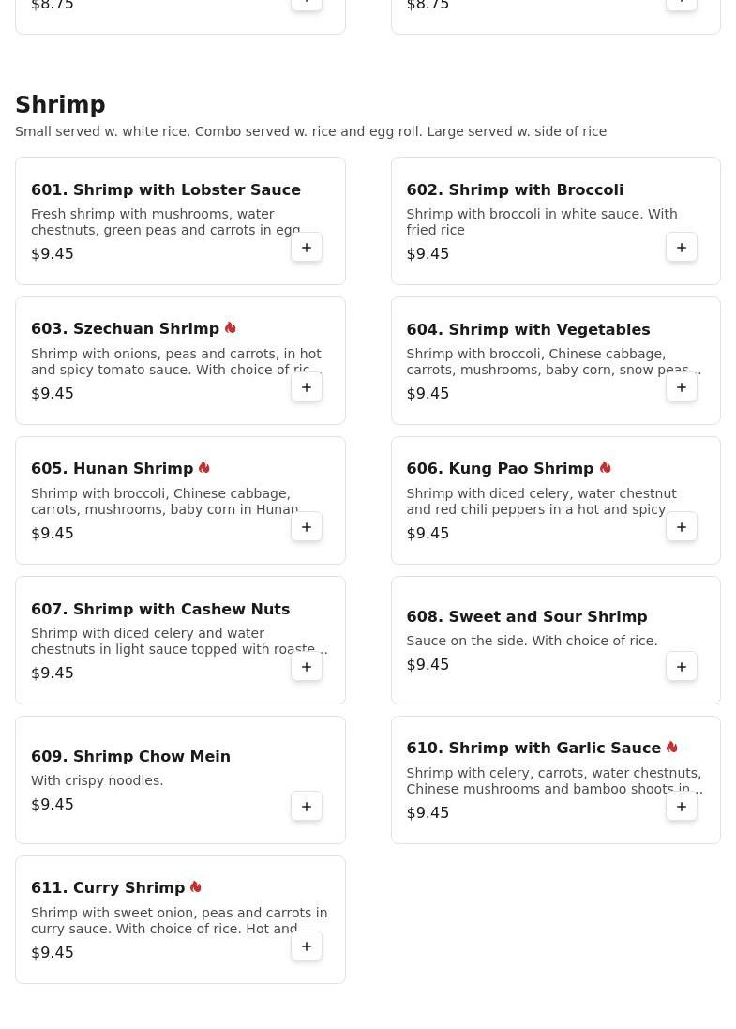The width and height of the screenshot is (736, 1029).
Task: Add Curry Shrimp using the plus button
Action: point(307,946)
